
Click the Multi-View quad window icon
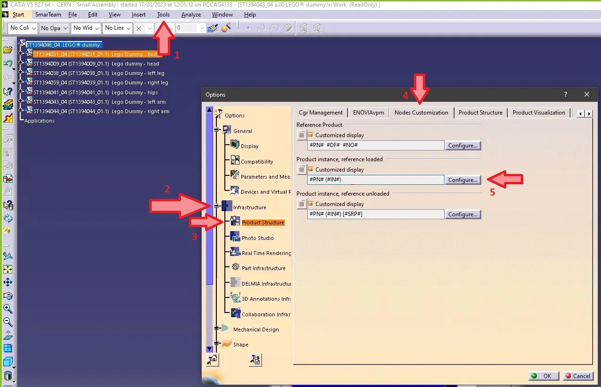point(8,348)
